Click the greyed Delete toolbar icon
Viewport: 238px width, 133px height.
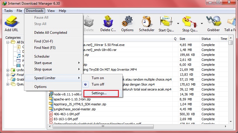click(89, 22)
